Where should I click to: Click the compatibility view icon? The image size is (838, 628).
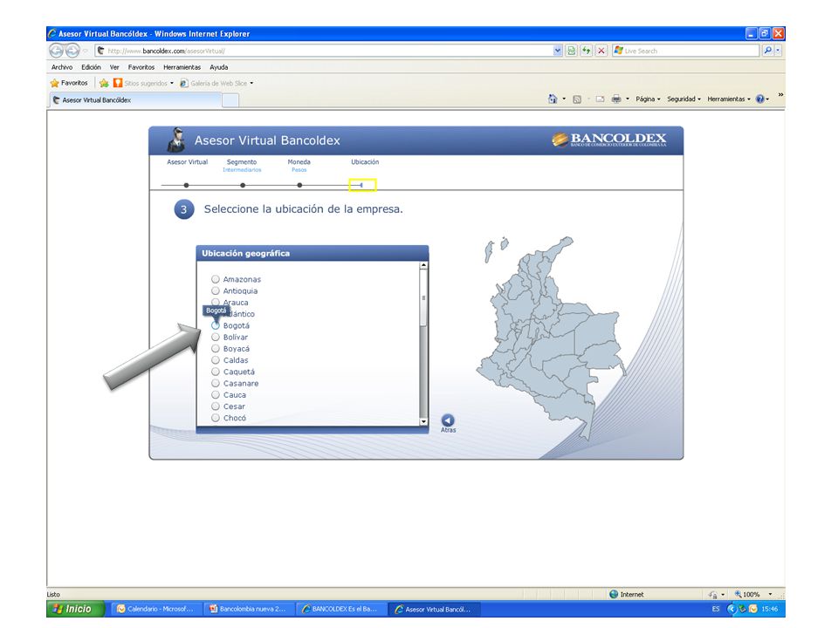pos(571,51)
